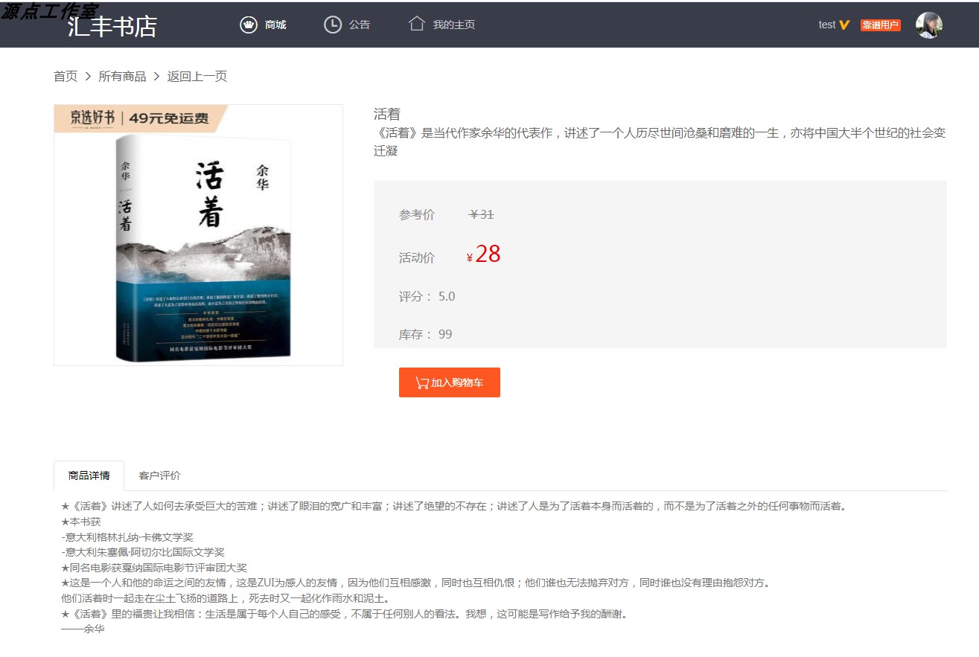Click the 库存: 99 stock text
This screenshot has width=979, height=657.
[426, 334]
